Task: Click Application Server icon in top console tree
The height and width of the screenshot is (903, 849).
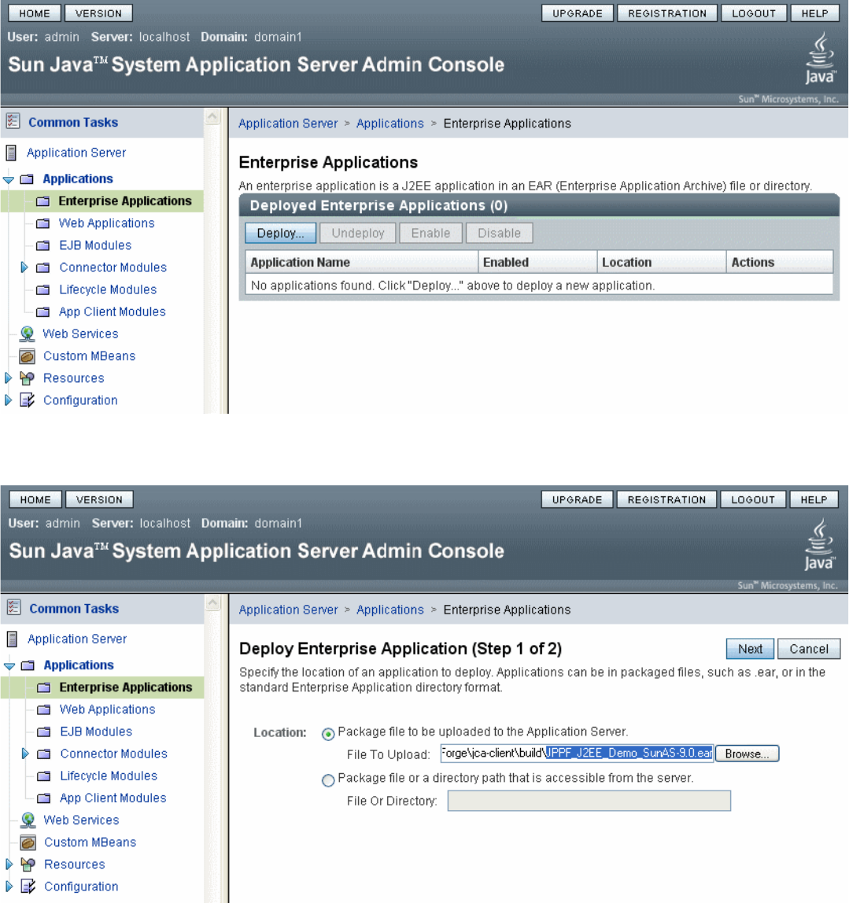Action: 11,153
